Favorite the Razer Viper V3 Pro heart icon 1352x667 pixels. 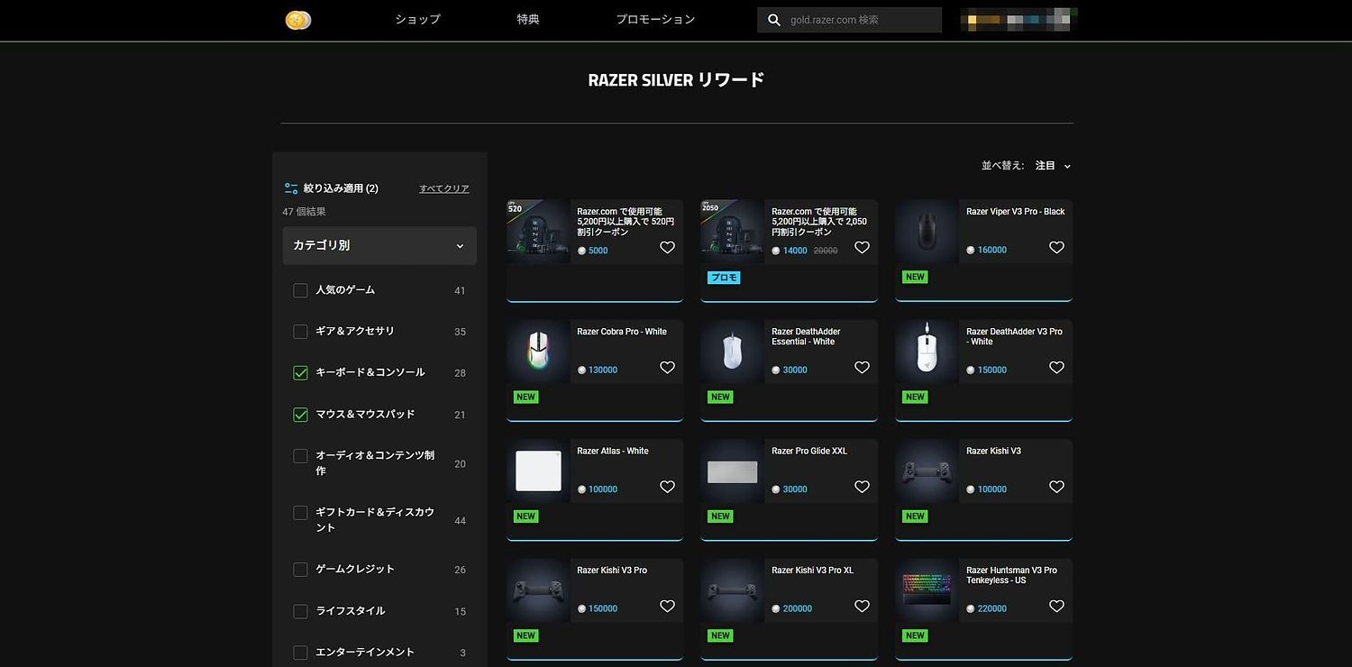1056,248
